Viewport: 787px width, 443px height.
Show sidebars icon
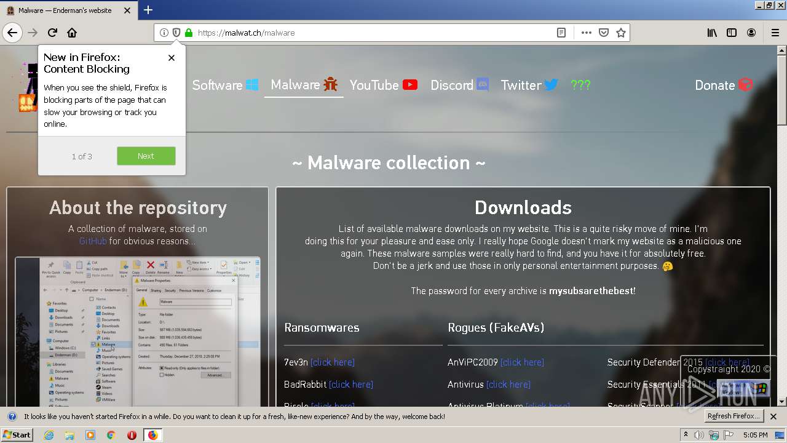[x=732, y=33]
